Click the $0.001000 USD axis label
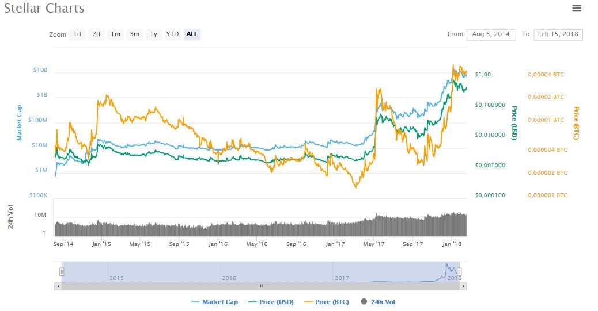The height and width of the screenshot is (311, 598). tap(490, 165)
